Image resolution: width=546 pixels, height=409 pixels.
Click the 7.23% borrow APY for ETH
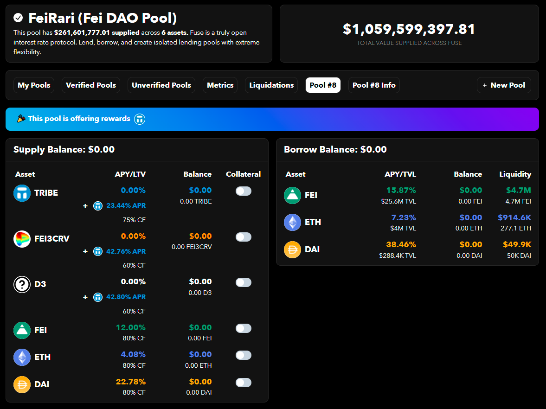tap(404, 217)
